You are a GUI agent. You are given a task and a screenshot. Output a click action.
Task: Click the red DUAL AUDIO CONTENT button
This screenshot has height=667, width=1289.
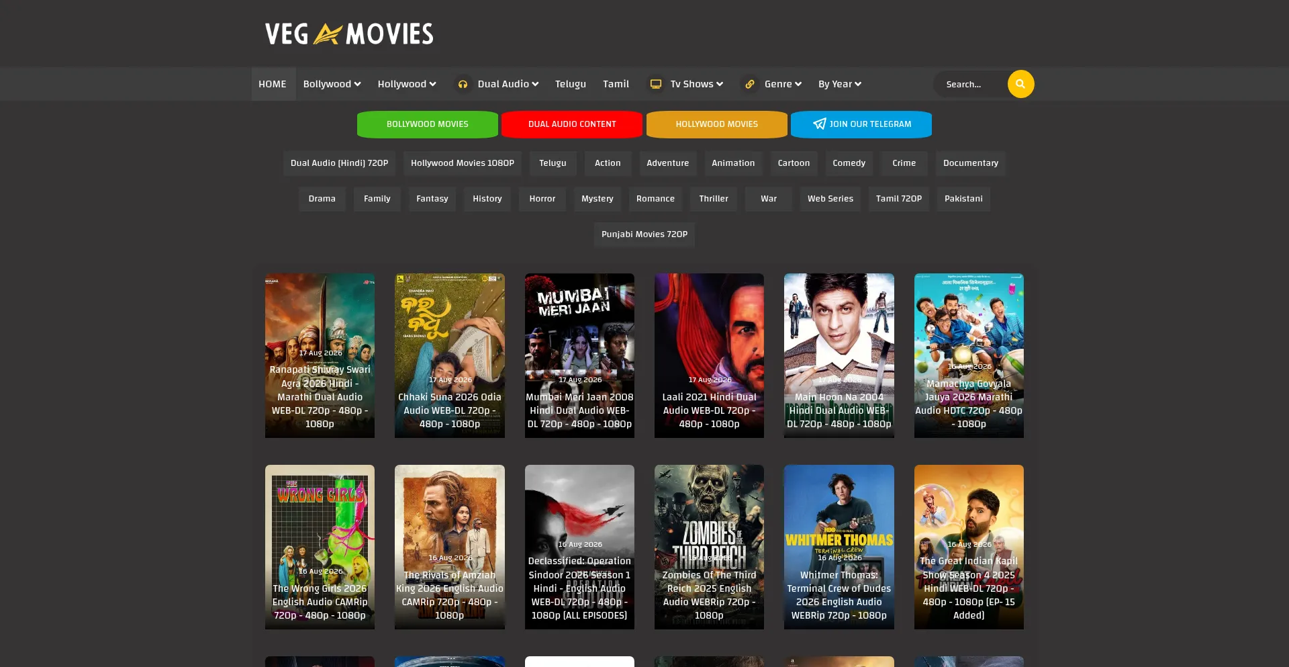click(x=572, y=124)
